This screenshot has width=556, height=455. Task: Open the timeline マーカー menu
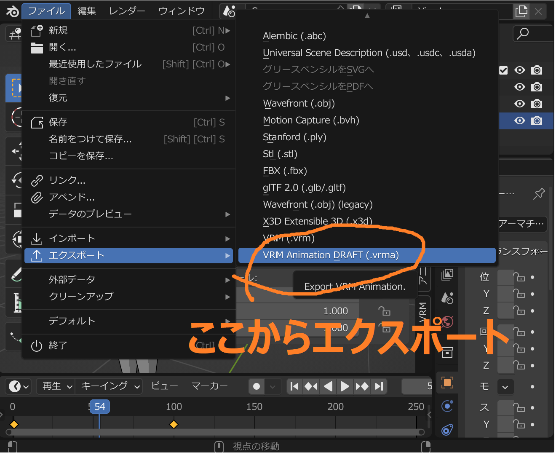point(209,386)
